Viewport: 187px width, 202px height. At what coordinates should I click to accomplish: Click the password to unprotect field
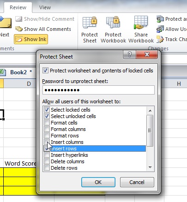[98, 90]
